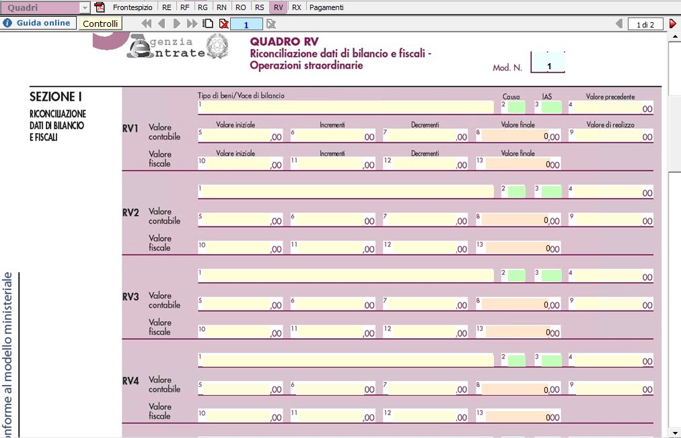Go to next page with red arrow

pyautogui.click(x=673, y=24)
